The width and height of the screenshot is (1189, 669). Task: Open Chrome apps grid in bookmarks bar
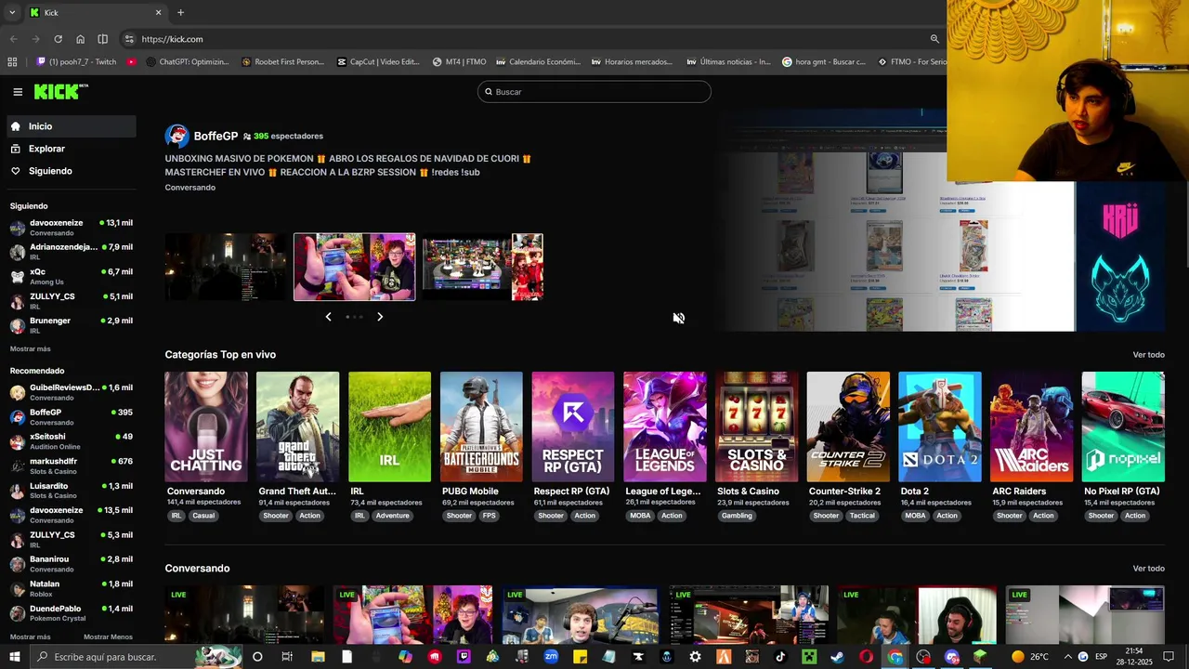click(12, 62)
